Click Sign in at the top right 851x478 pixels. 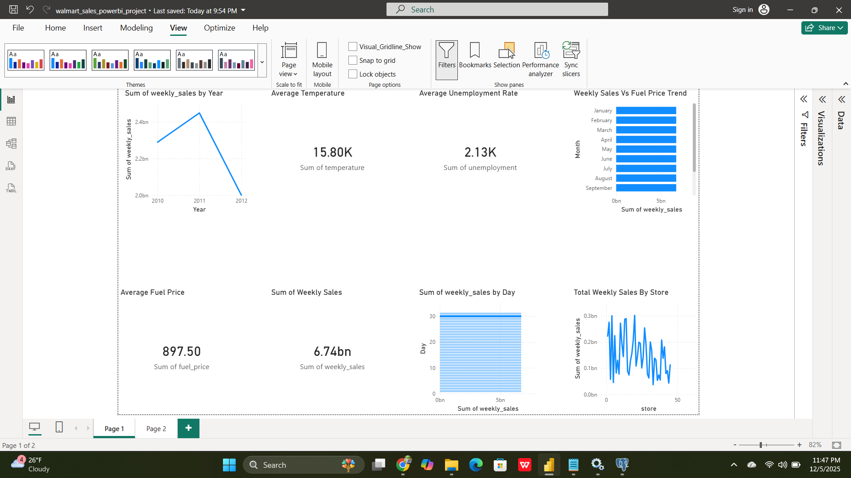742,9
